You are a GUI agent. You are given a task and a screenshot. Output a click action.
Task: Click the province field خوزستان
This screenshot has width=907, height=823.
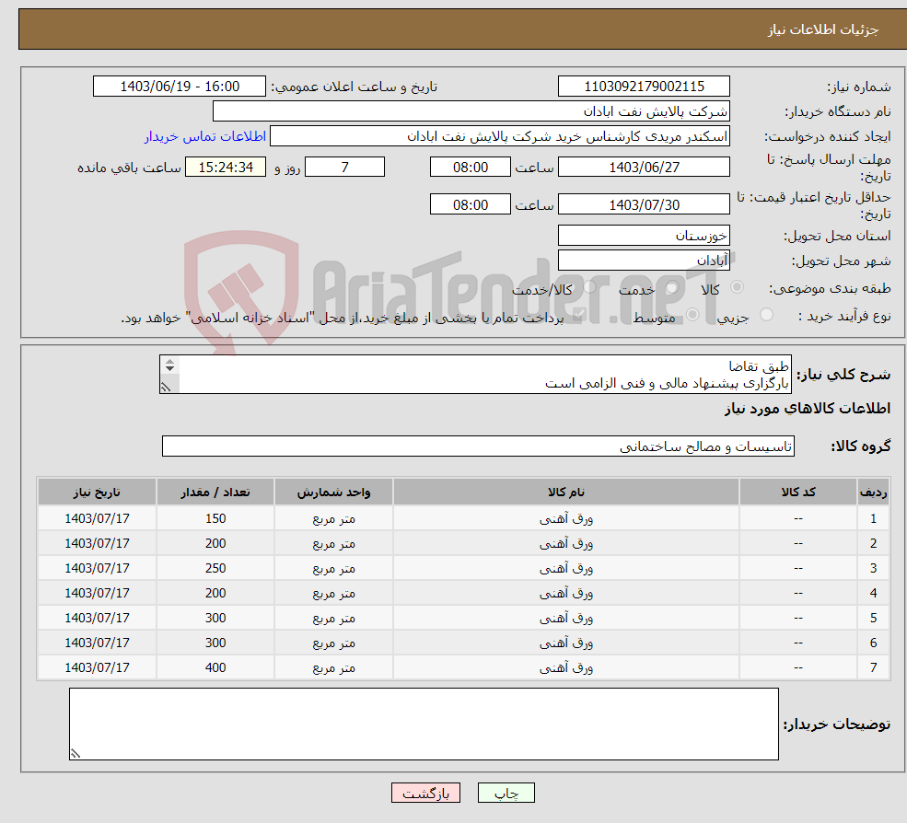tap(644, 236)
